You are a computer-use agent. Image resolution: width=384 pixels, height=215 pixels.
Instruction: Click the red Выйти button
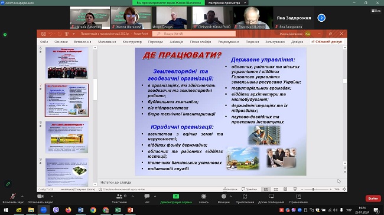click(x=373, y=199)
